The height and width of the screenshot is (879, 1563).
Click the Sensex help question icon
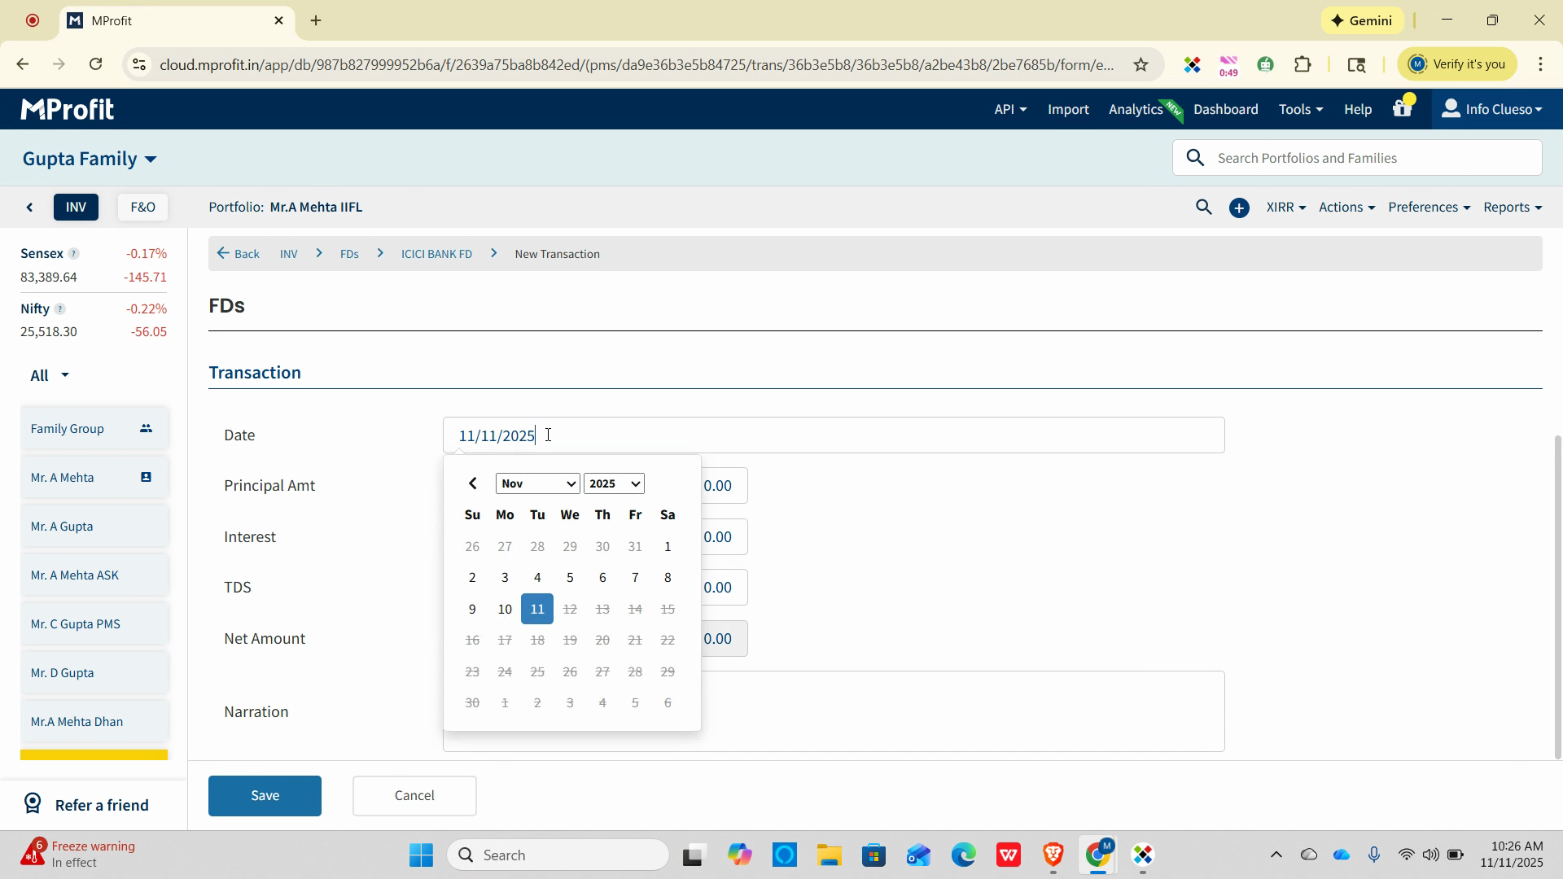(73, 254)
